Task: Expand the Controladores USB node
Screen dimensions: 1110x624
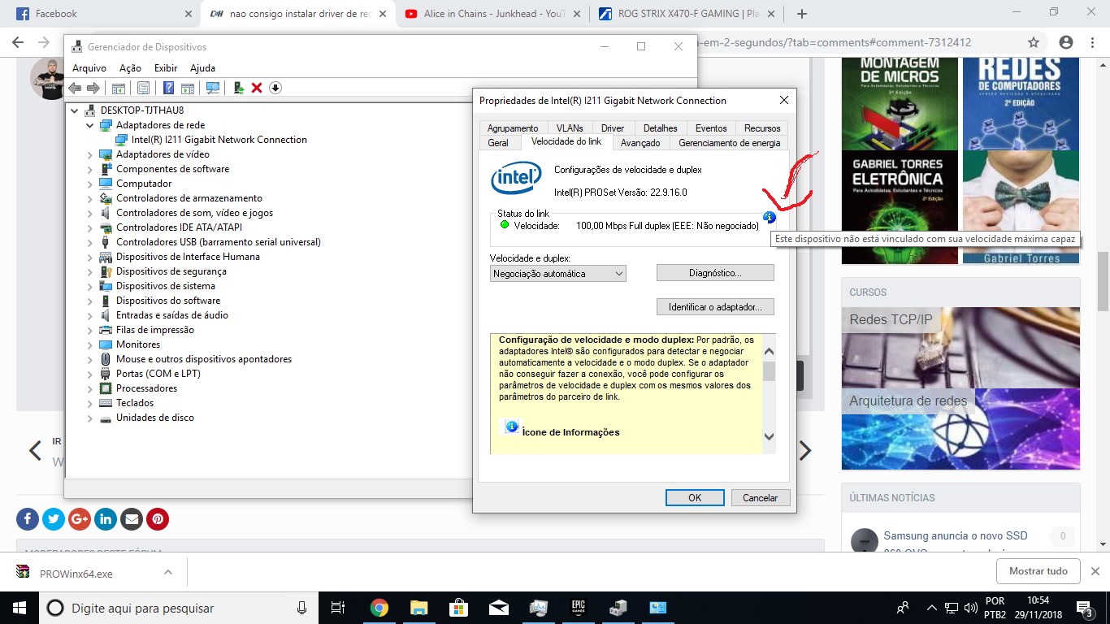Action: [90, 242]
